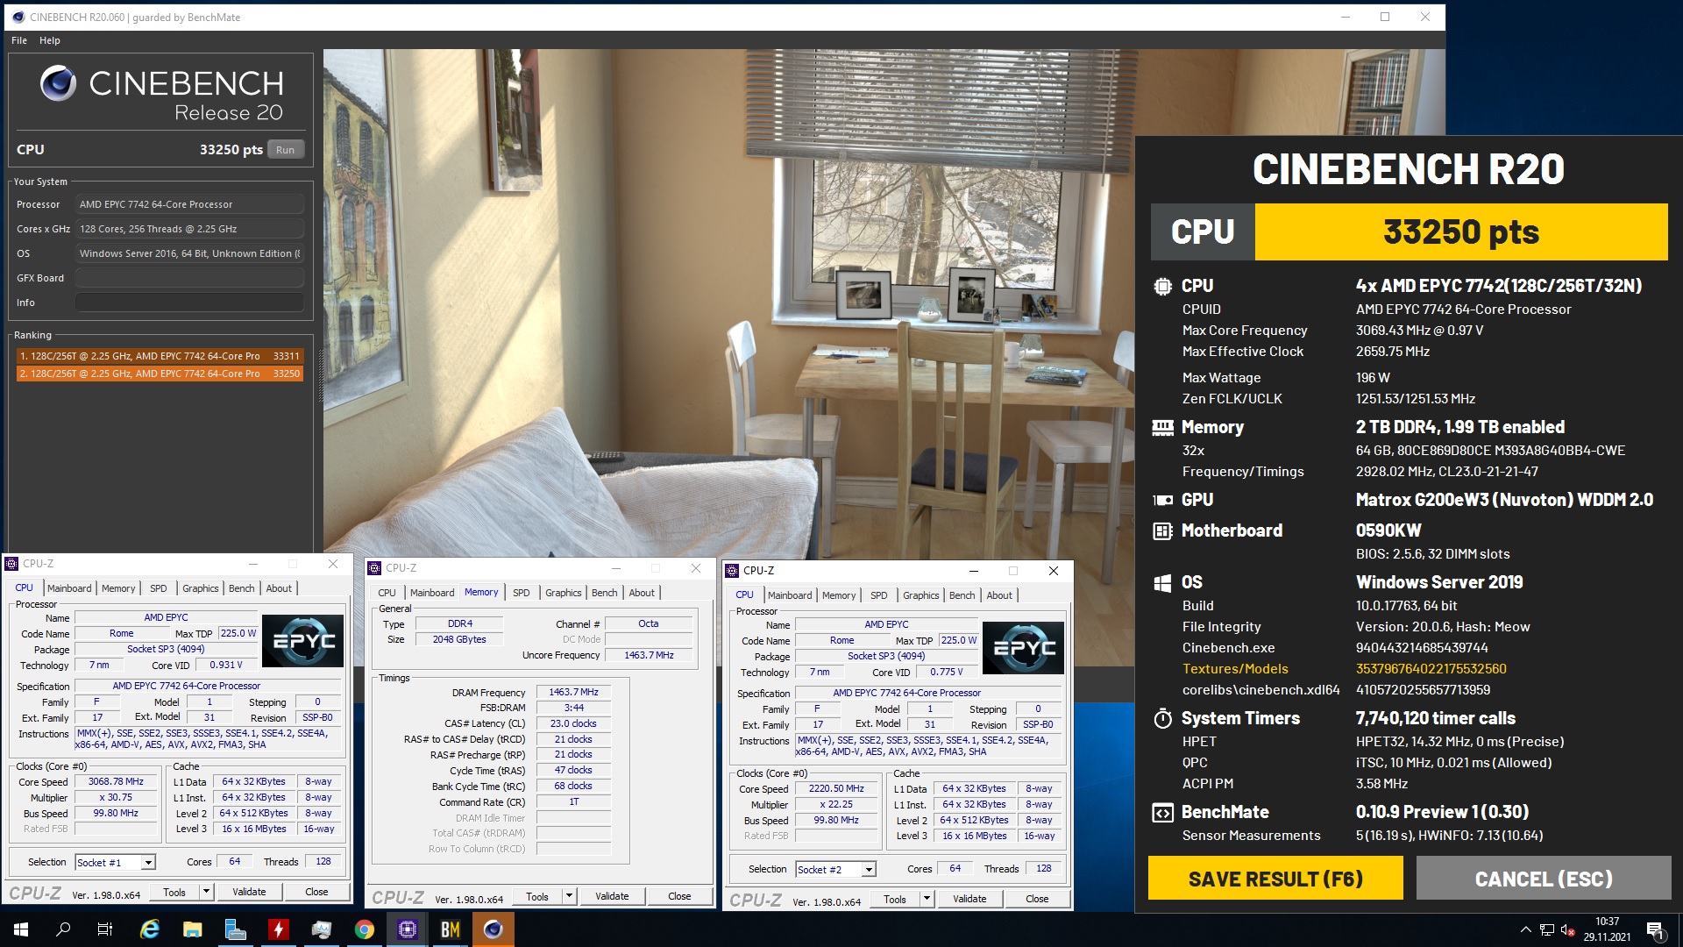The image size is (1683, 947).
Task: Click the BenchMate CPU section icon
Action: point(1162,286)
